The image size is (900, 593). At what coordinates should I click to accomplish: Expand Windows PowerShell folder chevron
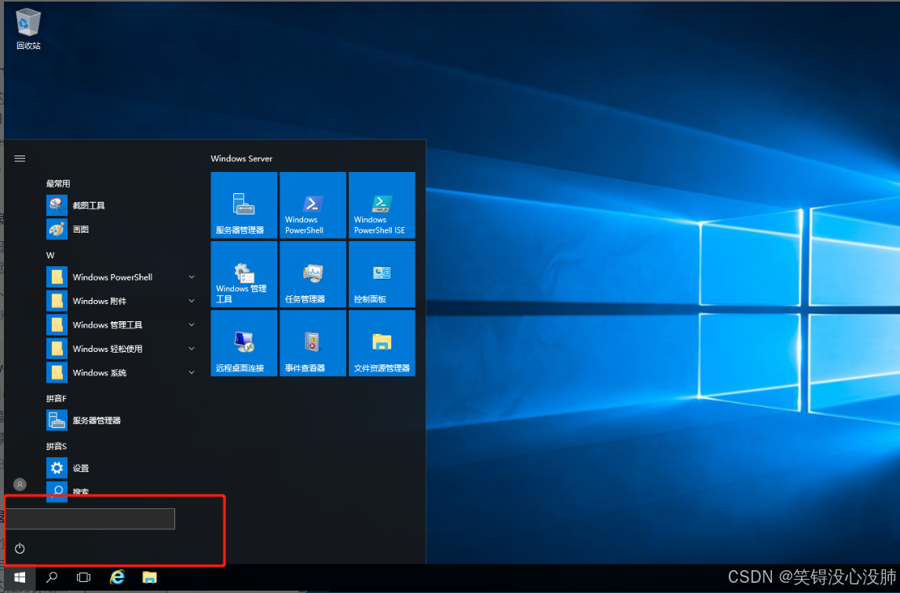[x=192, y=277]
